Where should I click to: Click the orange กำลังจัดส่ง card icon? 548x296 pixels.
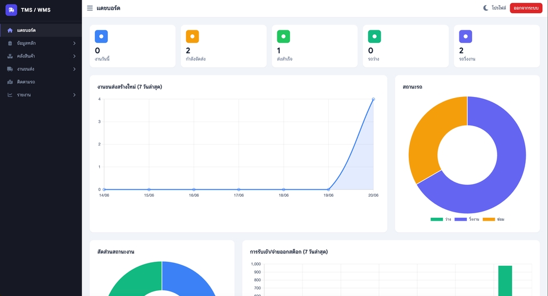(x=192, y=37)
